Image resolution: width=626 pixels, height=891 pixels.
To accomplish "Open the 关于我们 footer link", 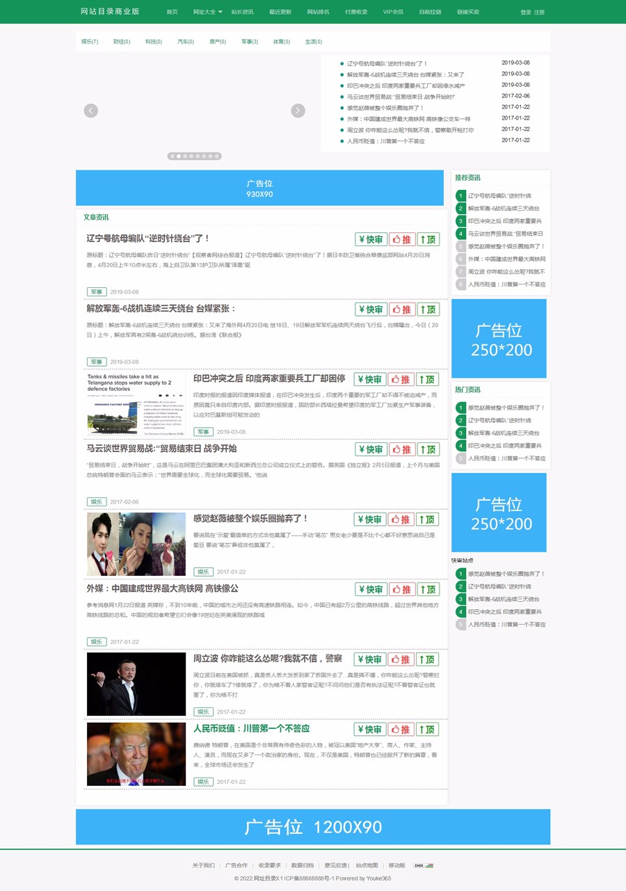I will [204, 865].
